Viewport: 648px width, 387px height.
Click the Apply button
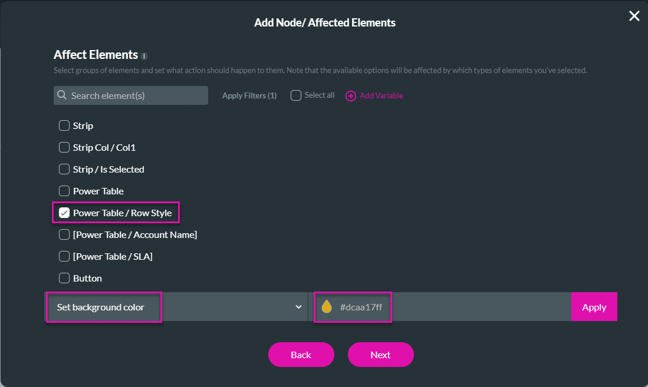(594, 306)
